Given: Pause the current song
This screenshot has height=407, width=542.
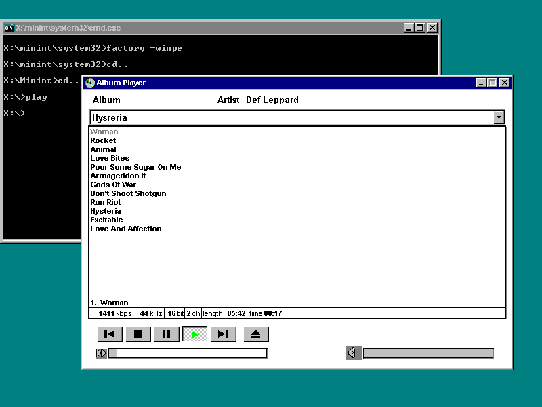Looking at the screenshot, I should tap(167, 334).
